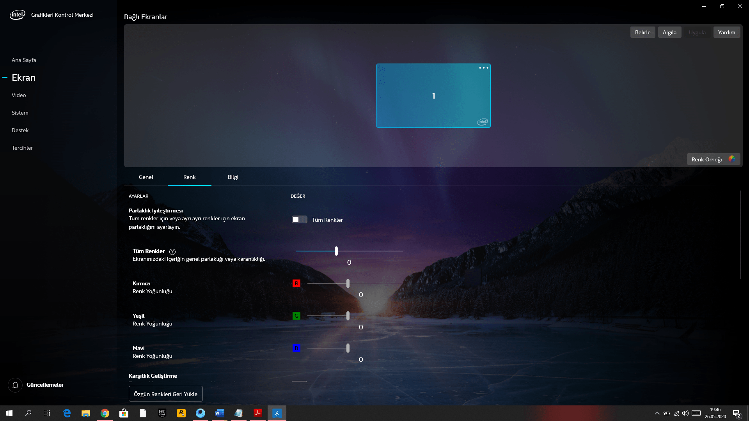Viewport: 749px width, 421px height.
Task: Toggle the Tüm Renkler brightness switch
Action: click(299, 220)
